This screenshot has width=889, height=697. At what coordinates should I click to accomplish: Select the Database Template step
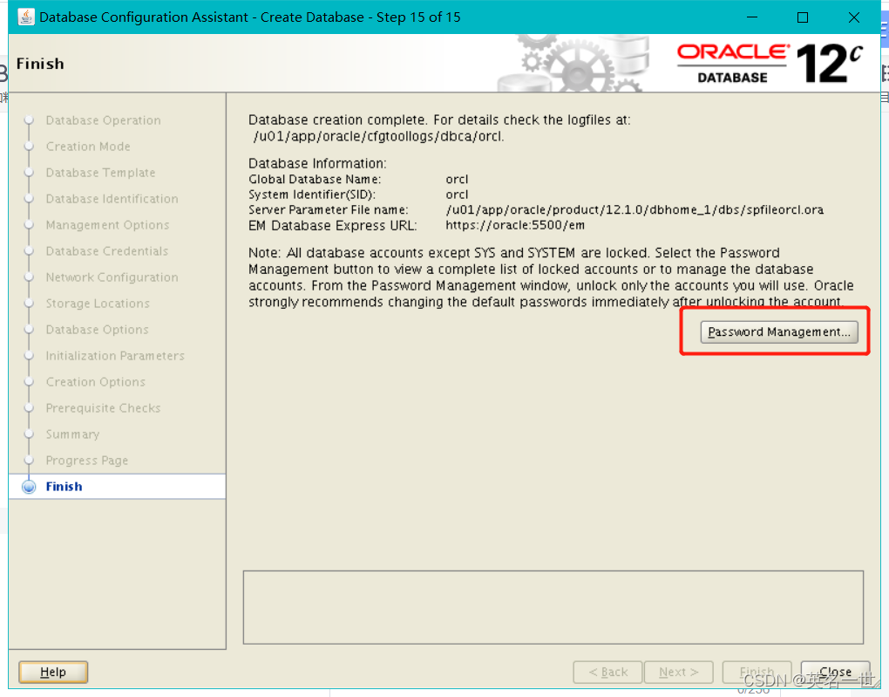(100, 173)
